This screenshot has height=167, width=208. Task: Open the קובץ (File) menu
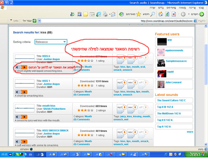click(x=201, y=8)
